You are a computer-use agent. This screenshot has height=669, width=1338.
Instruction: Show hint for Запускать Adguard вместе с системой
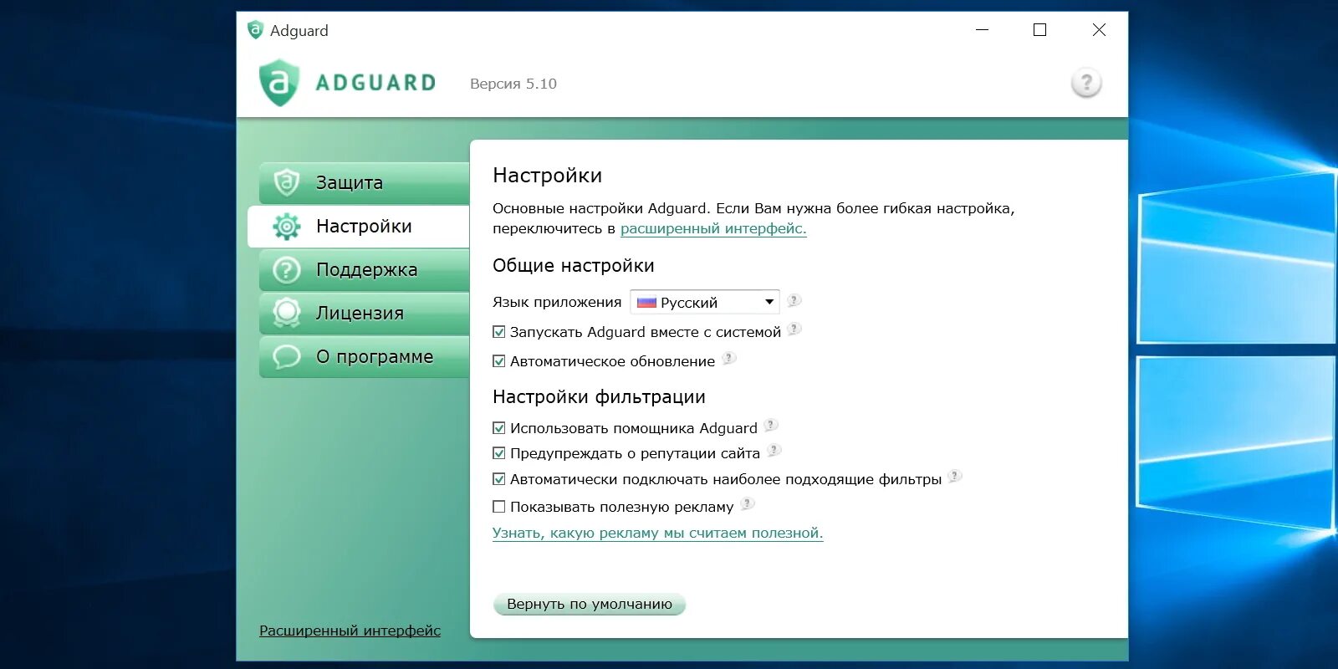[x=794, y=329]
